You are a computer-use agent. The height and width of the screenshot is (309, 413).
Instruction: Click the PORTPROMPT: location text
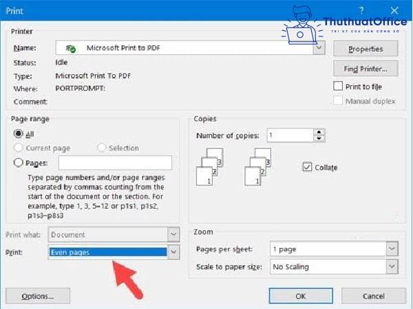pyautogui.click(x=80, y=89)
